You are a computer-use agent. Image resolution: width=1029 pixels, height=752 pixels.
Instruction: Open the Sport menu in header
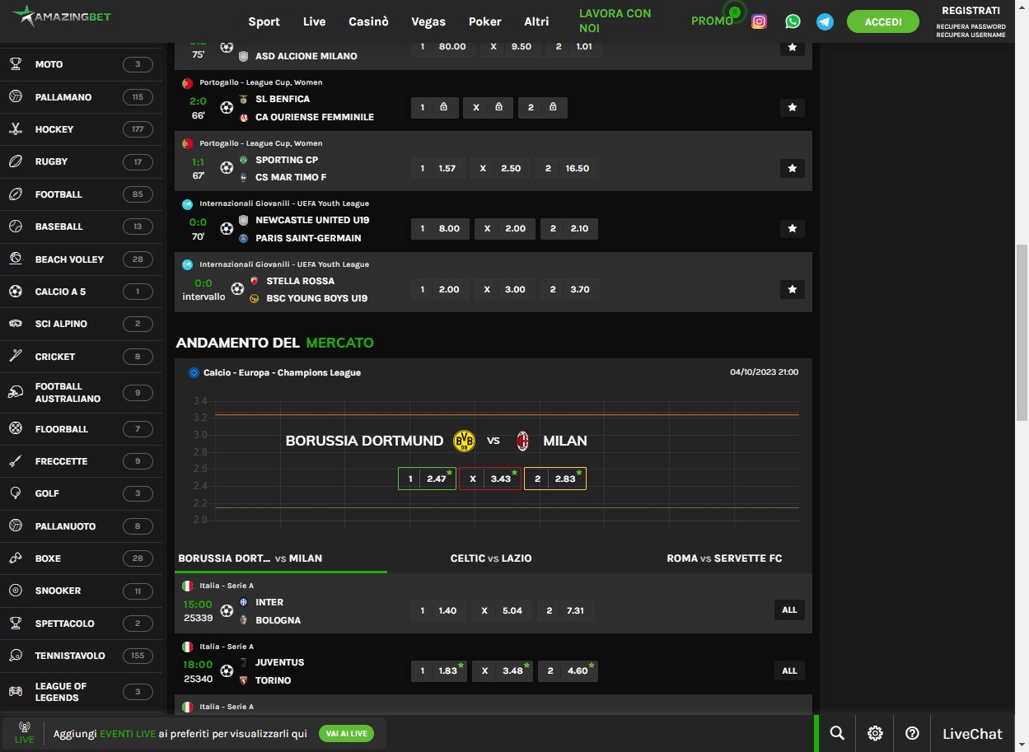[x=264, y=21]
